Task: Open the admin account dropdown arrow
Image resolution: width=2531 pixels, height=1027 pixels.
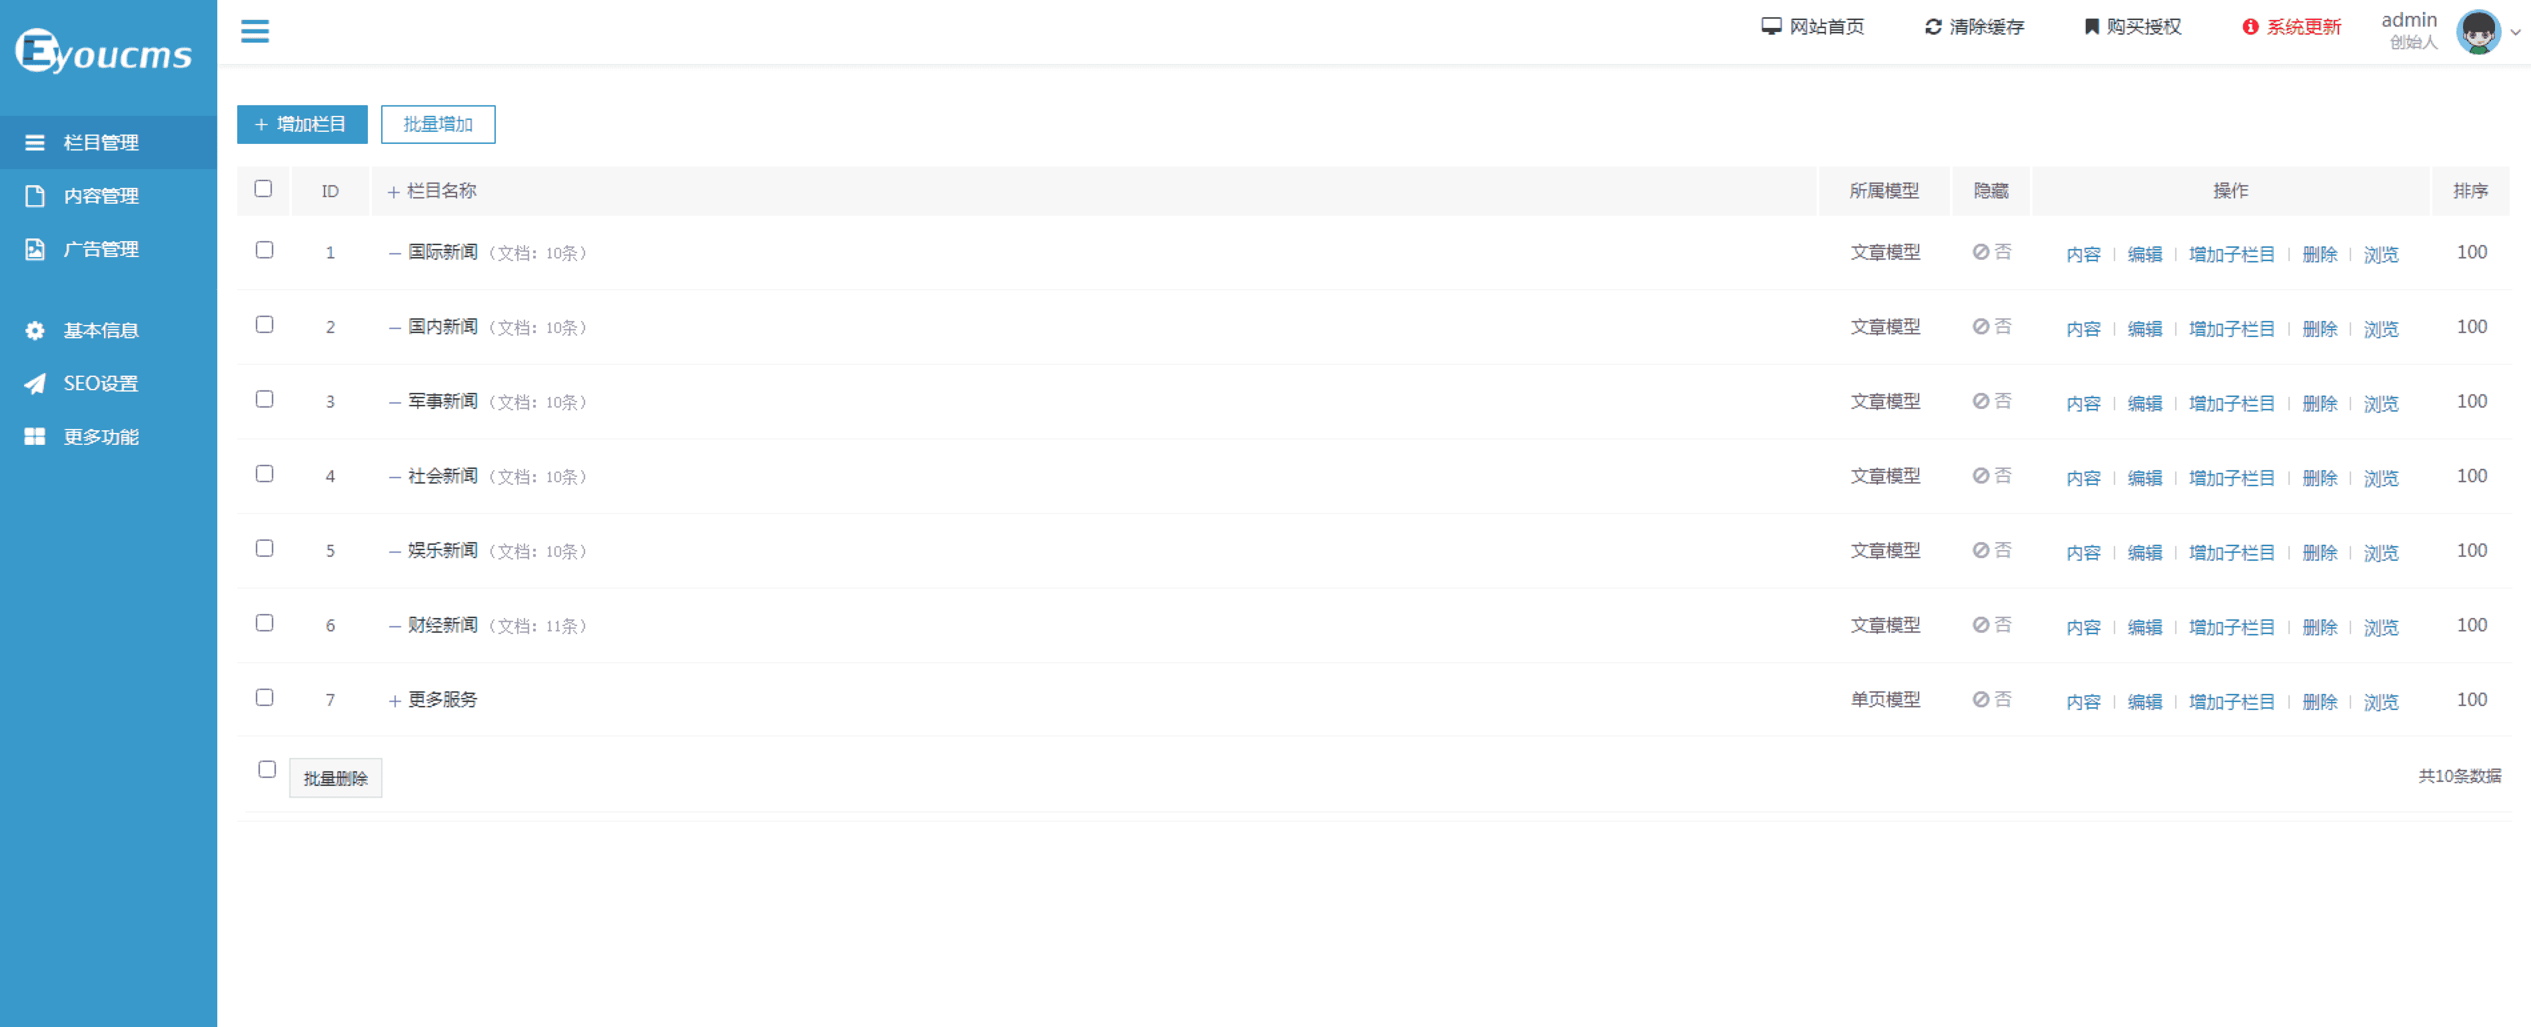Action: pyautogui.click(x=2515, y=33)
